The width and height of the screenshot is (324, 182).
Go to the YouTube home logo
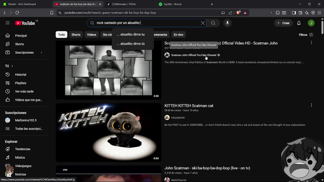tap(25, 23)
